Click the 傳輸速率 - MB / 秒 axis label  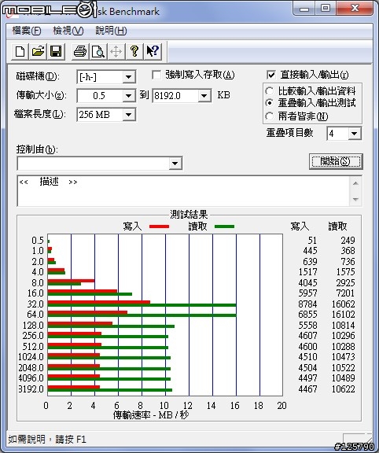tap(151, 415)
